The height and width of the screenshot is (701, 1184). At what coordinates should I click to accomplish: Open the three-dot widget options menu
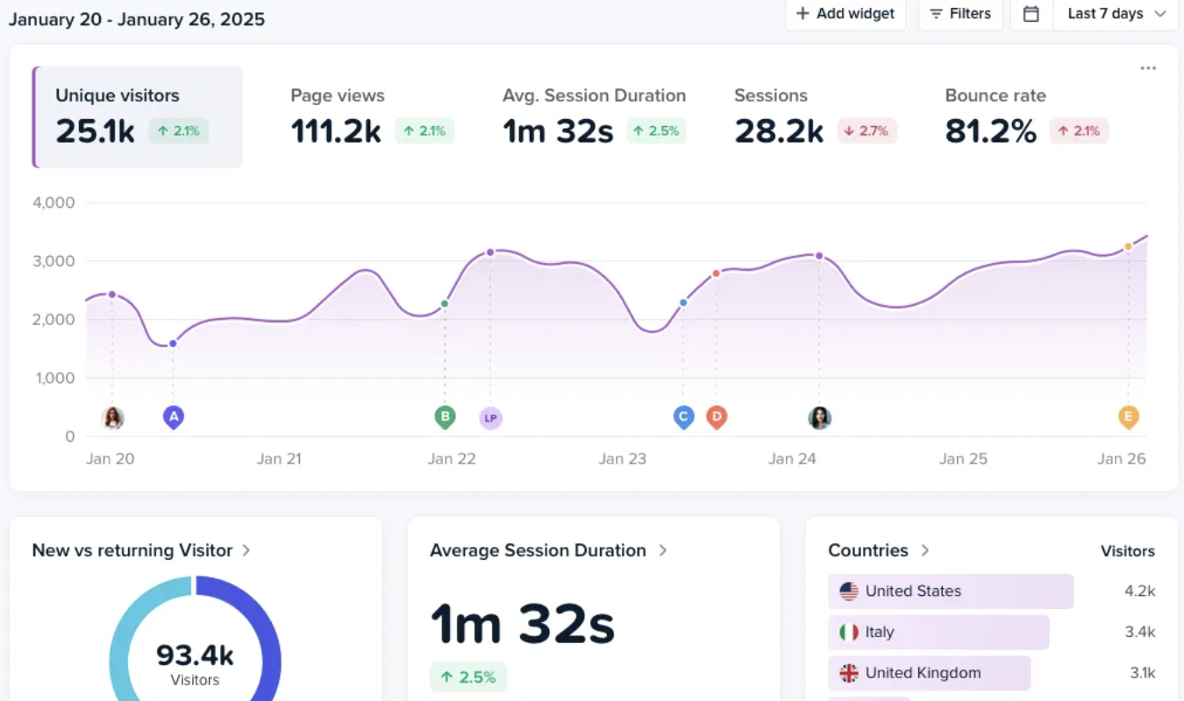[x=1147, y=68]
